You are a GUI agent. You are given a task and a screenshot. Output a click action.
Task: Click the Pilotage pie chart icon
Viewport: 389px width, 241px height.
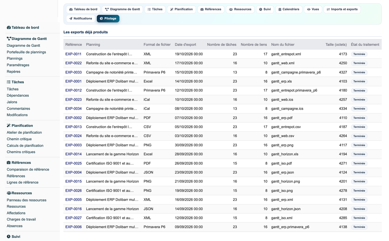coord(101,18)
